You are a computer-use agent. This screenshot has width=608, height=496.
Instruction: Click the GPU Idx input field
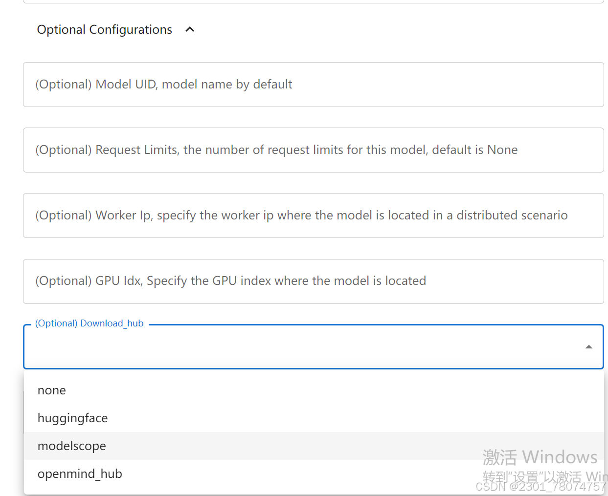(313, 281)
